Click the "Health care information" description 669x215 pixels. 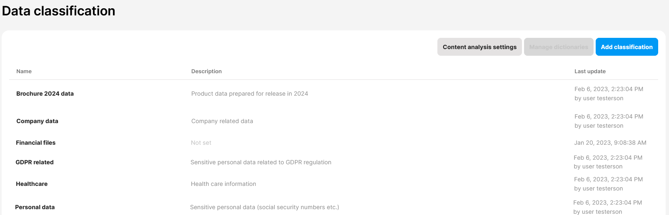click(223, 184)
